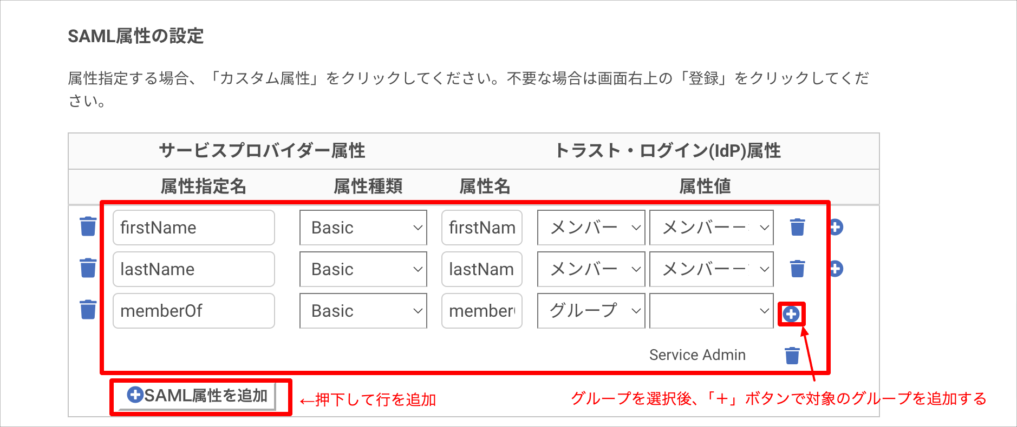
Task: Delete the memberOf row with the left trash icon
Action: click(x=88, y=310)
